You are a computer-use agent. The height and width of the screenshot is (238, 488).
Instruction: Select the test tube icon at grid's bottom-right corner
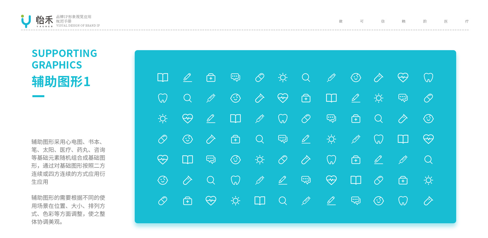(x=428, y=201)
